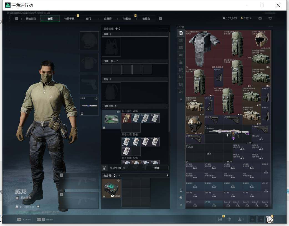Viewport: 289px width, 226px height.
Task: Click the empty pistol equipment slot
Action: pos(89,84)
